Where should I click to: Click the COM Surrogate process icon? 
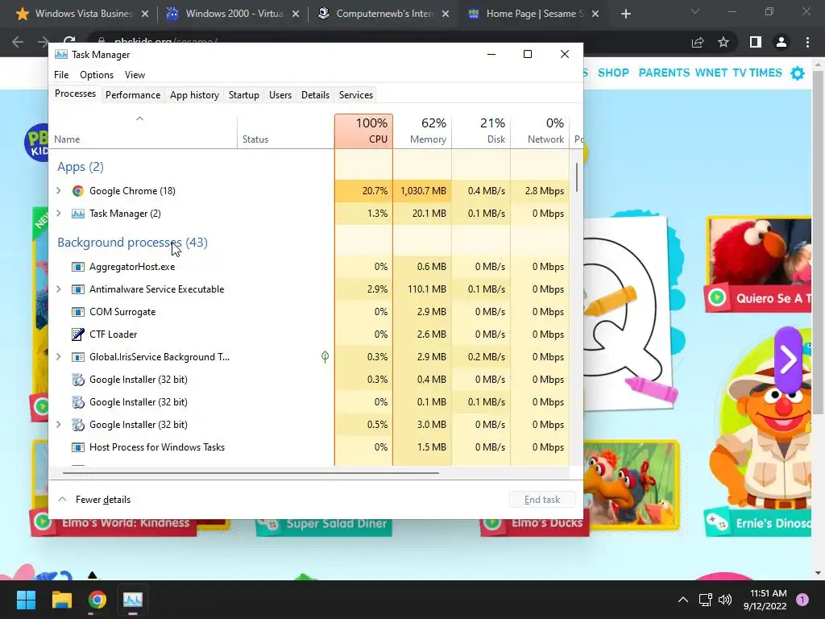pos(78,312)
